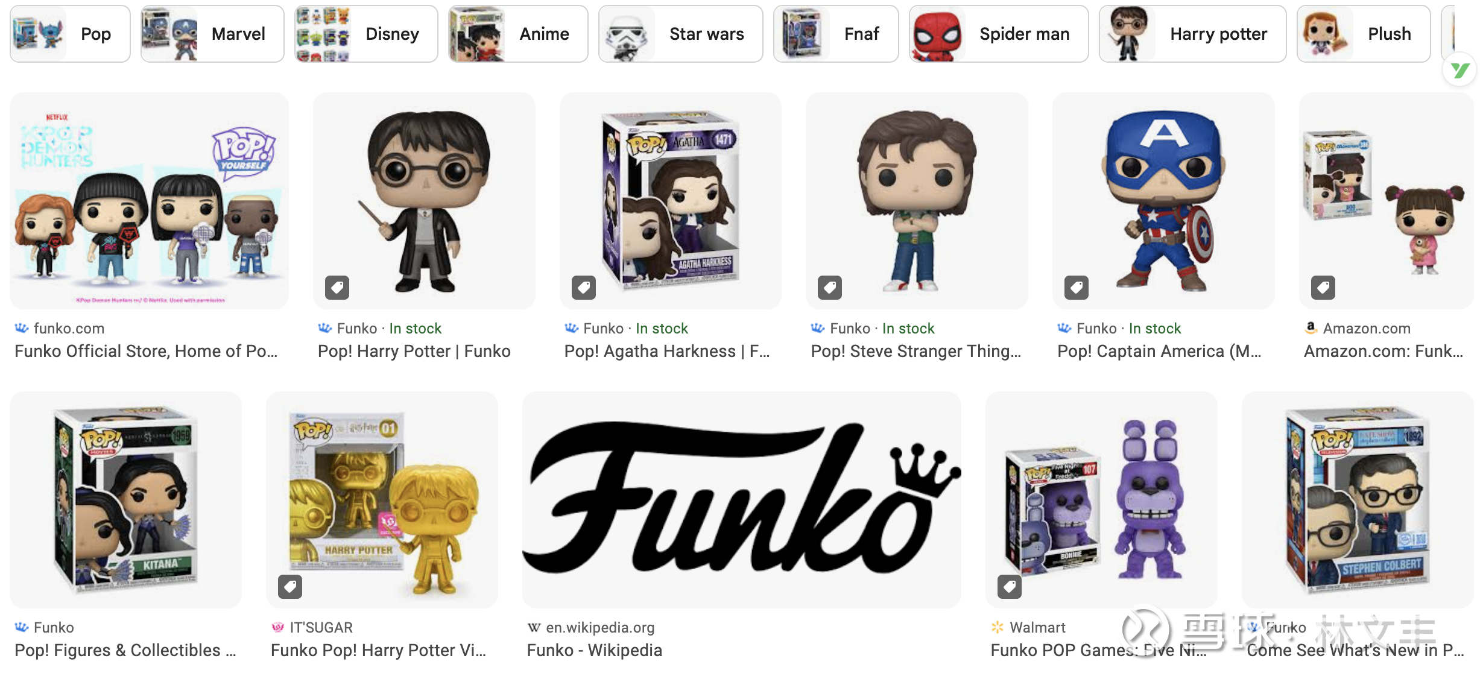Open the Kitana Funko box thumbnail
This screenshot has height=679, width=1480.
point(125,500)
